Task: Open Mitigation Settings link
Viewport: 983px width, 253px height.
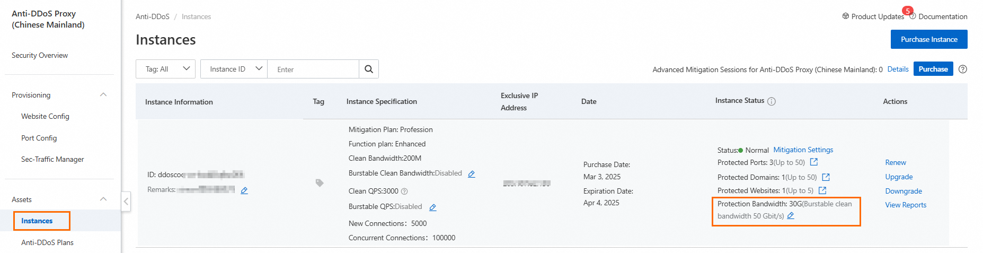Action: [803, 150]
